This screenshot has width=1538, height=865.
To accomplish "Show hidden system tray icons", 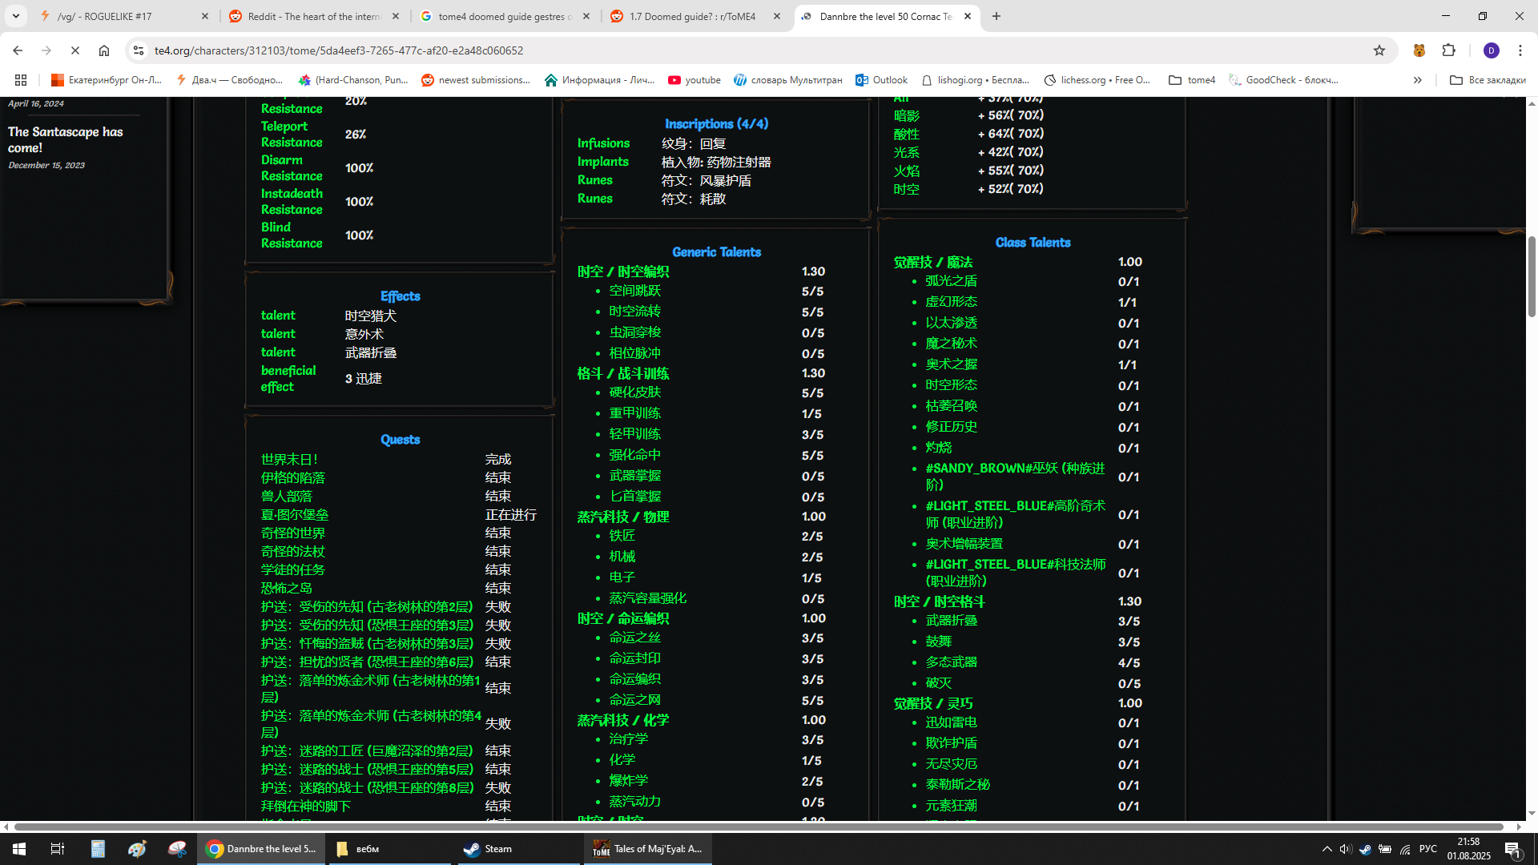I will [1327, 849].
